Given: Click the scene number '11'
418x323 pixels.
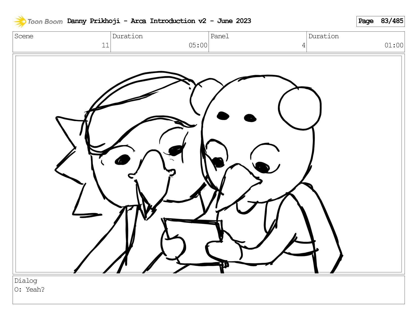Looking at the screenshot, I should [105, 45].
